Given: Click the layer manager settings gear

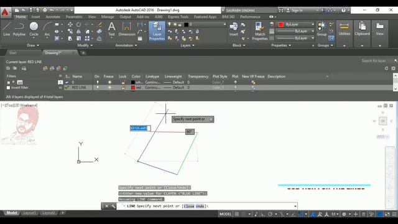Looking at the screenshot, I should pyautogui.click(x=393, y=68).
